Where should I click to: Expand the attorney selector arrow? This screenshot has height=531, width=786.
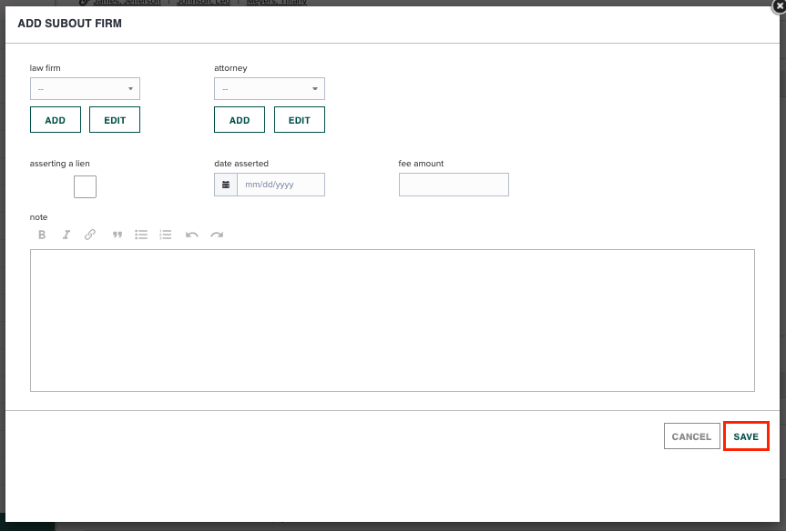[314, 88]
